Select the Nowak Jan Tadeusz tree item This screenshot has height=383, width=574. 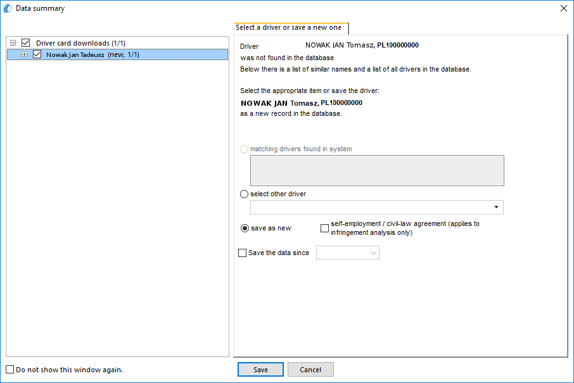coord(92,54)
